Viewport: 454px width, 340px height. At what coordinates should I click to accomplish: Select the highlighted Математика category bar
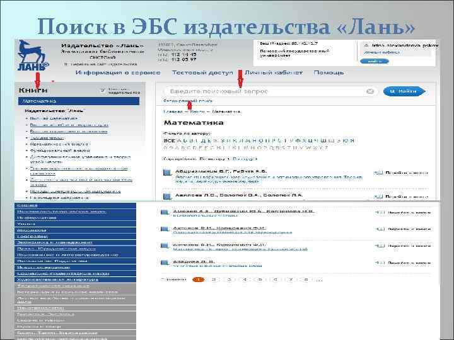tap(79, 101)
